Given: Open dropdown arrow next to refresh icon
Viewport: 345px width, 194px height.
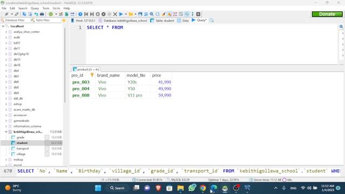Looking at the screenshot, I should click(x=56, y=14).
